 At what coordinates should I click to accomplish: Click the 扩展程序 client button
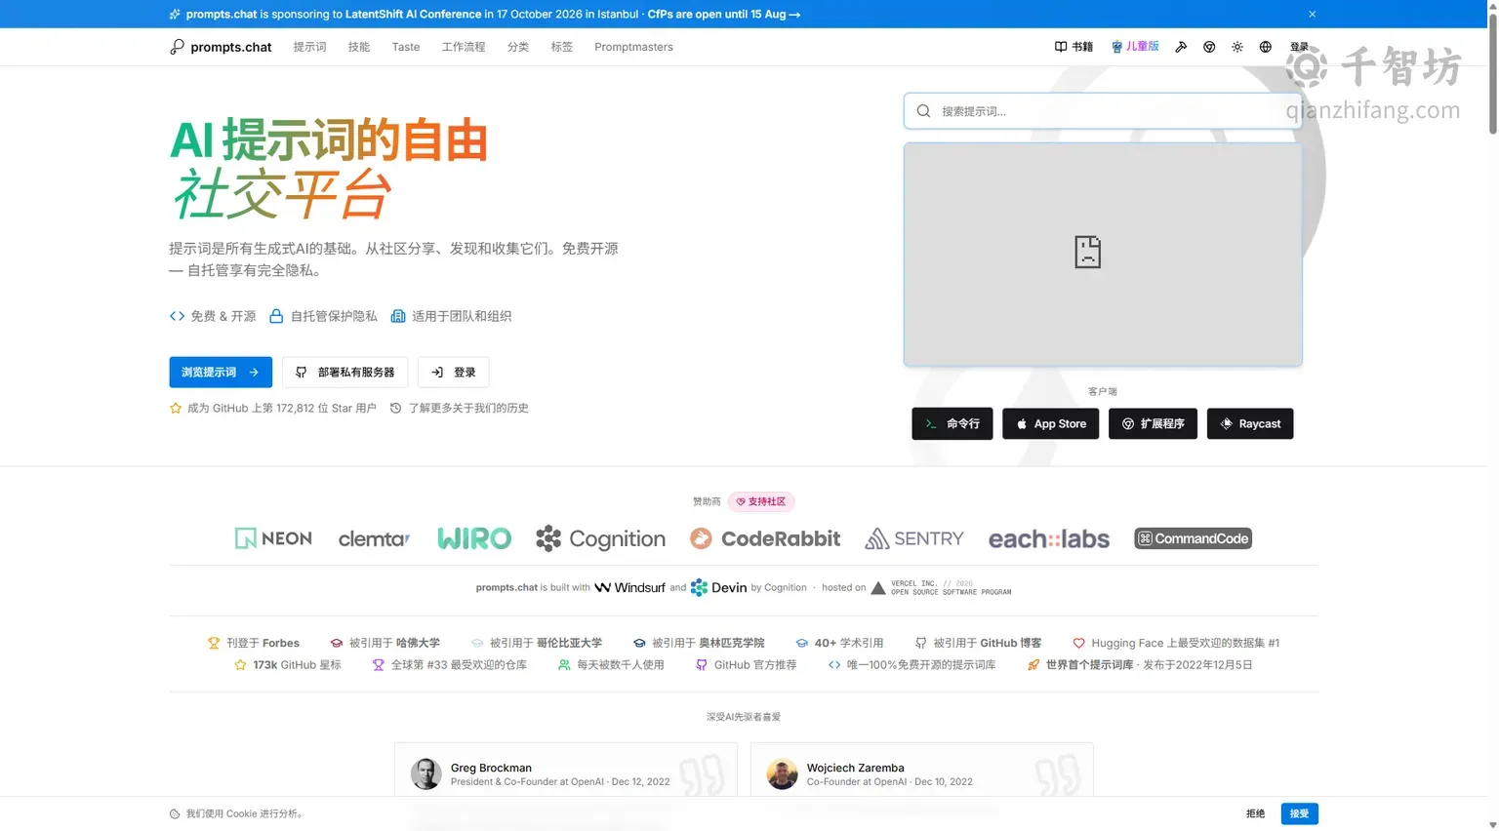point(1153,424)
